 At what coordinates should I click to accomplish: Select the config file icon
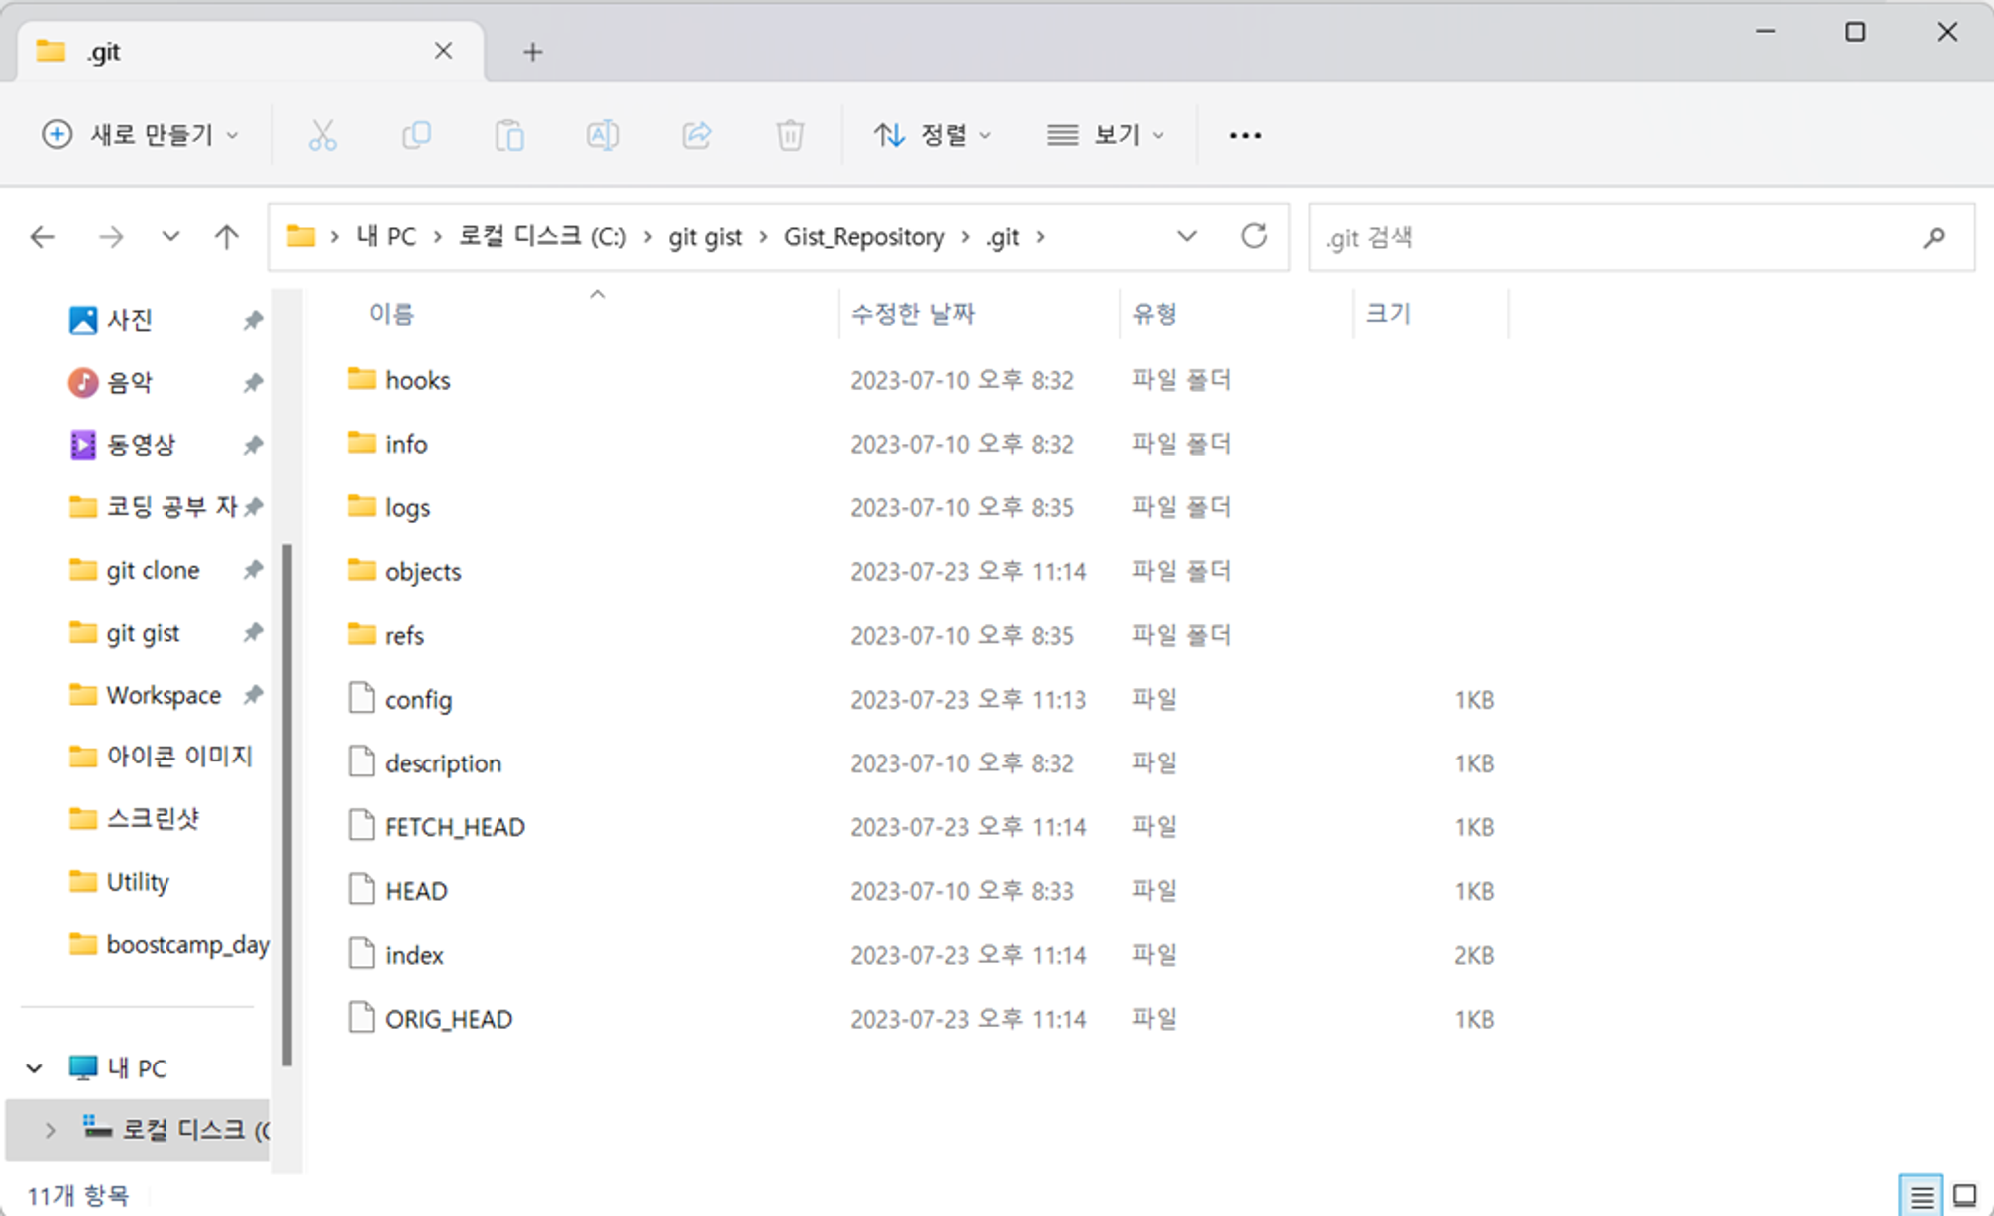click(361, 698)
